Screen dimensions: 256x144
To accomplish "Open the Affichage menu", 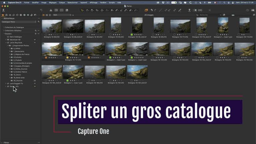I will [x=94, y=3].
